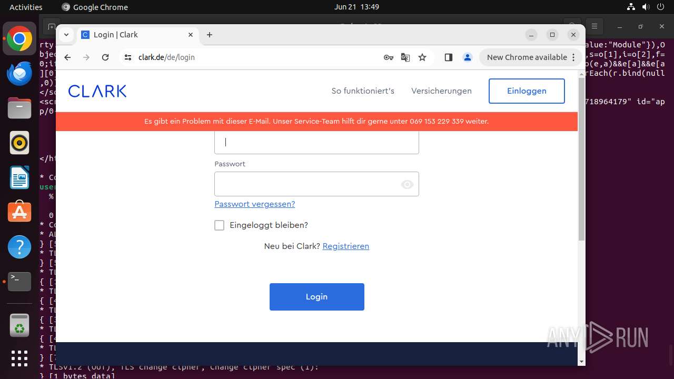Open the volume icon in system tray

(646, 7)
